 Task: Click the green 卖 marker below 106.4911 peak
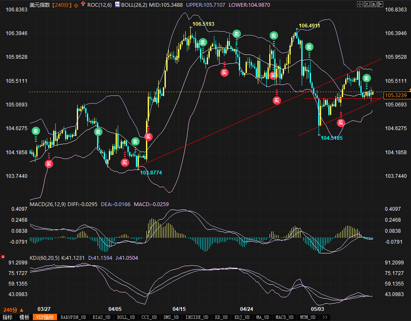(309, 47)
